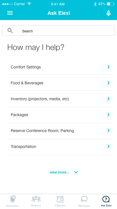
Task: Click the search magnifier icon
Action: tap(10, 31)
